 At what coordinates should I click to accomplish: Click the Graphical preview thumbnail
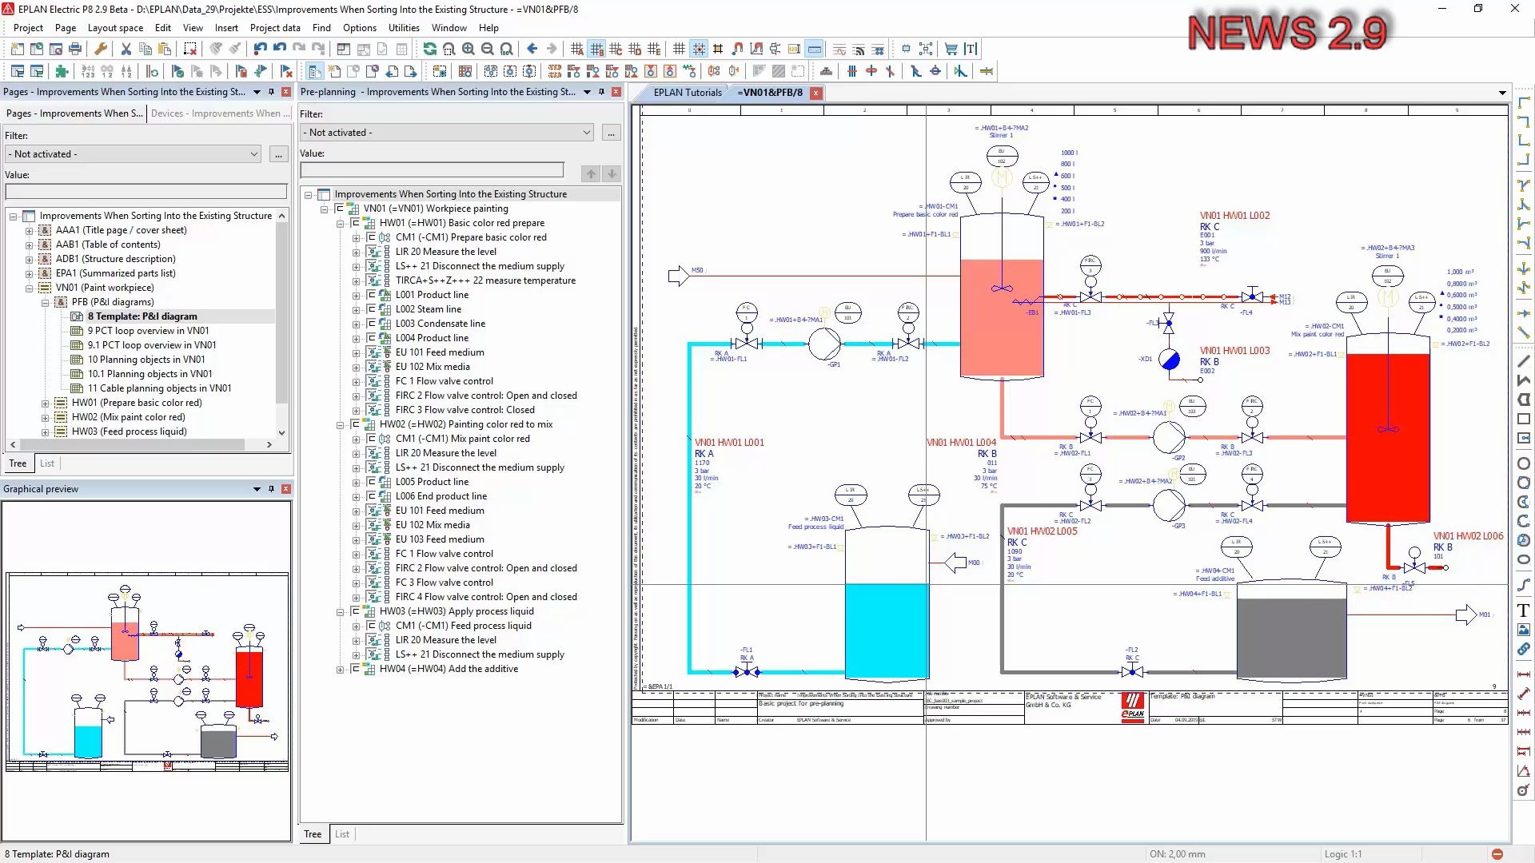point(147,671)
